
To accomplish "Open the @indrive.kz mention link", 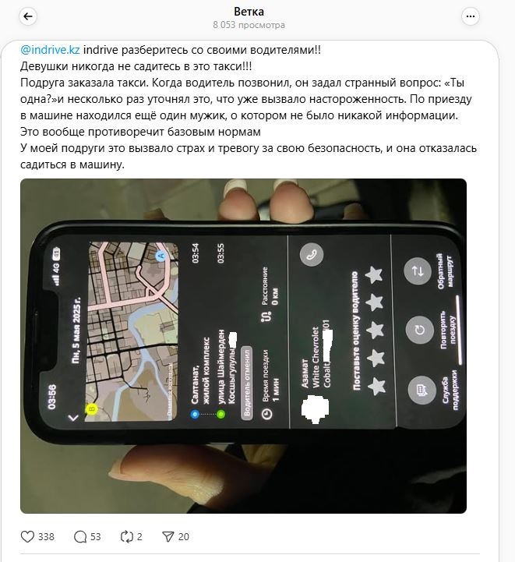I will (x=50, y=49).
